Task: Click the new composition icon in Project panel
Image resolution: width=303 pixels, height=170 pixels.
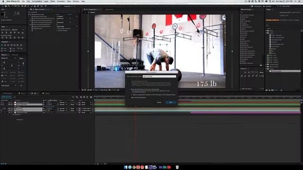Action: (x=272, y=90)
